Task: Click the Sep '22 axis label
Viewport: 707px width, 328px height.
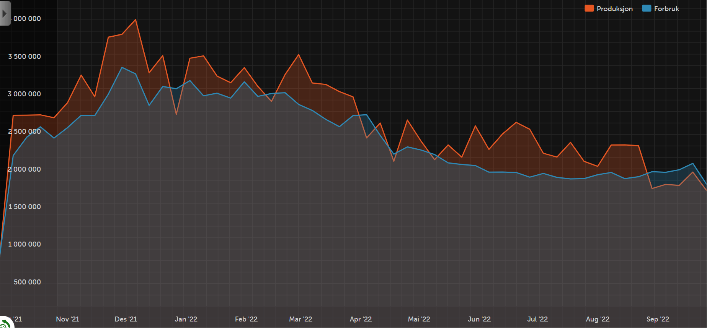Action: coord(658,319)
